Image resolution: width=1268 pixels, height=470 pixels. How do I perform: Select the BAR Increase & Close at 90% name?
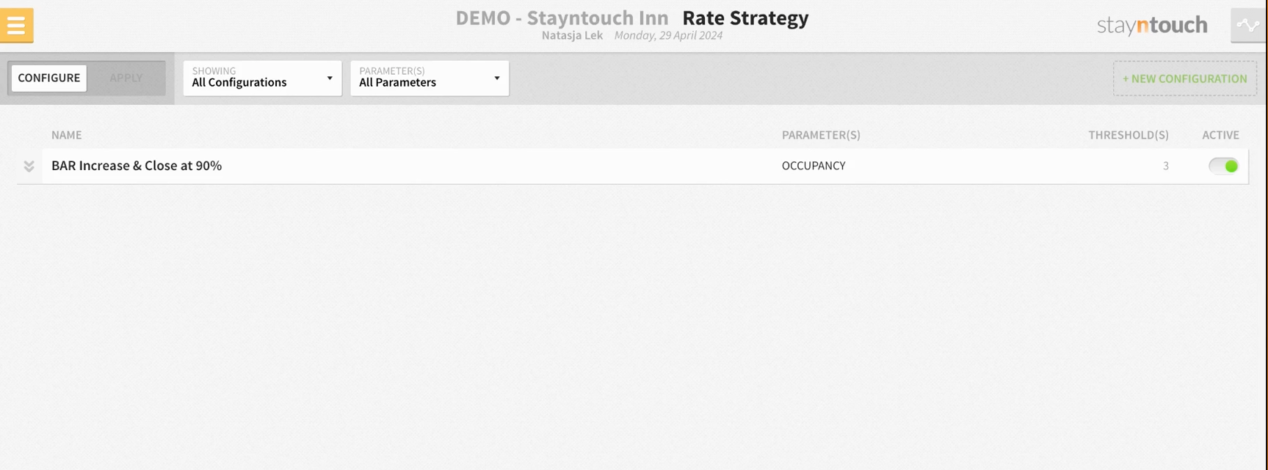(137, 166)
